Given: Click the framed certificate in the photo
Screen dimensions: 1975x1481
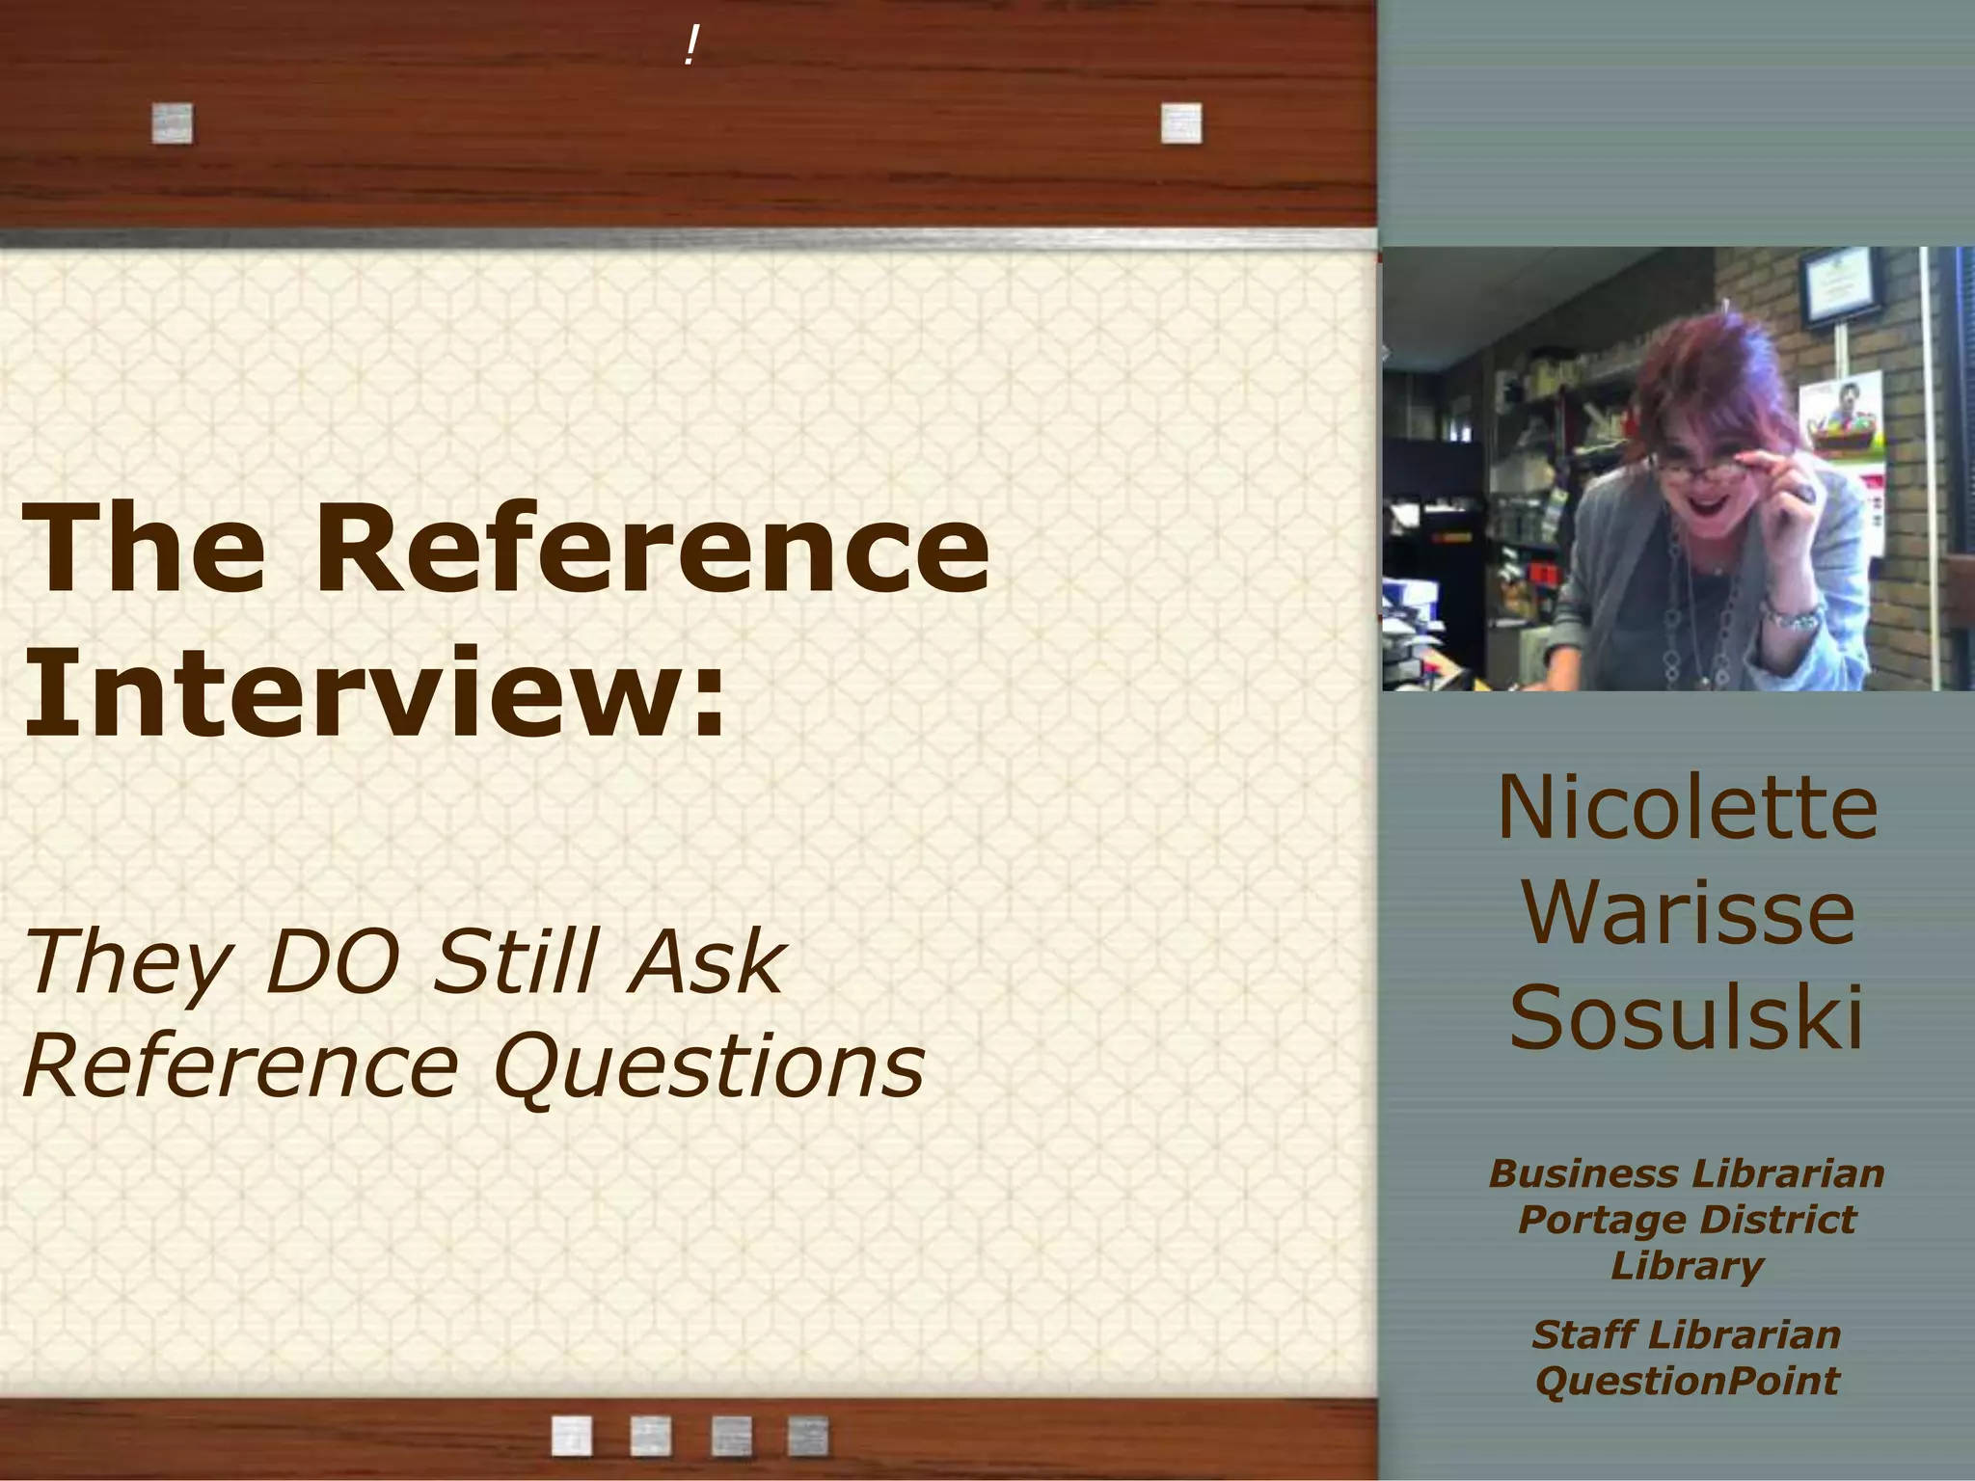Looking at the screenshot, I should (x=1842, y=285).
